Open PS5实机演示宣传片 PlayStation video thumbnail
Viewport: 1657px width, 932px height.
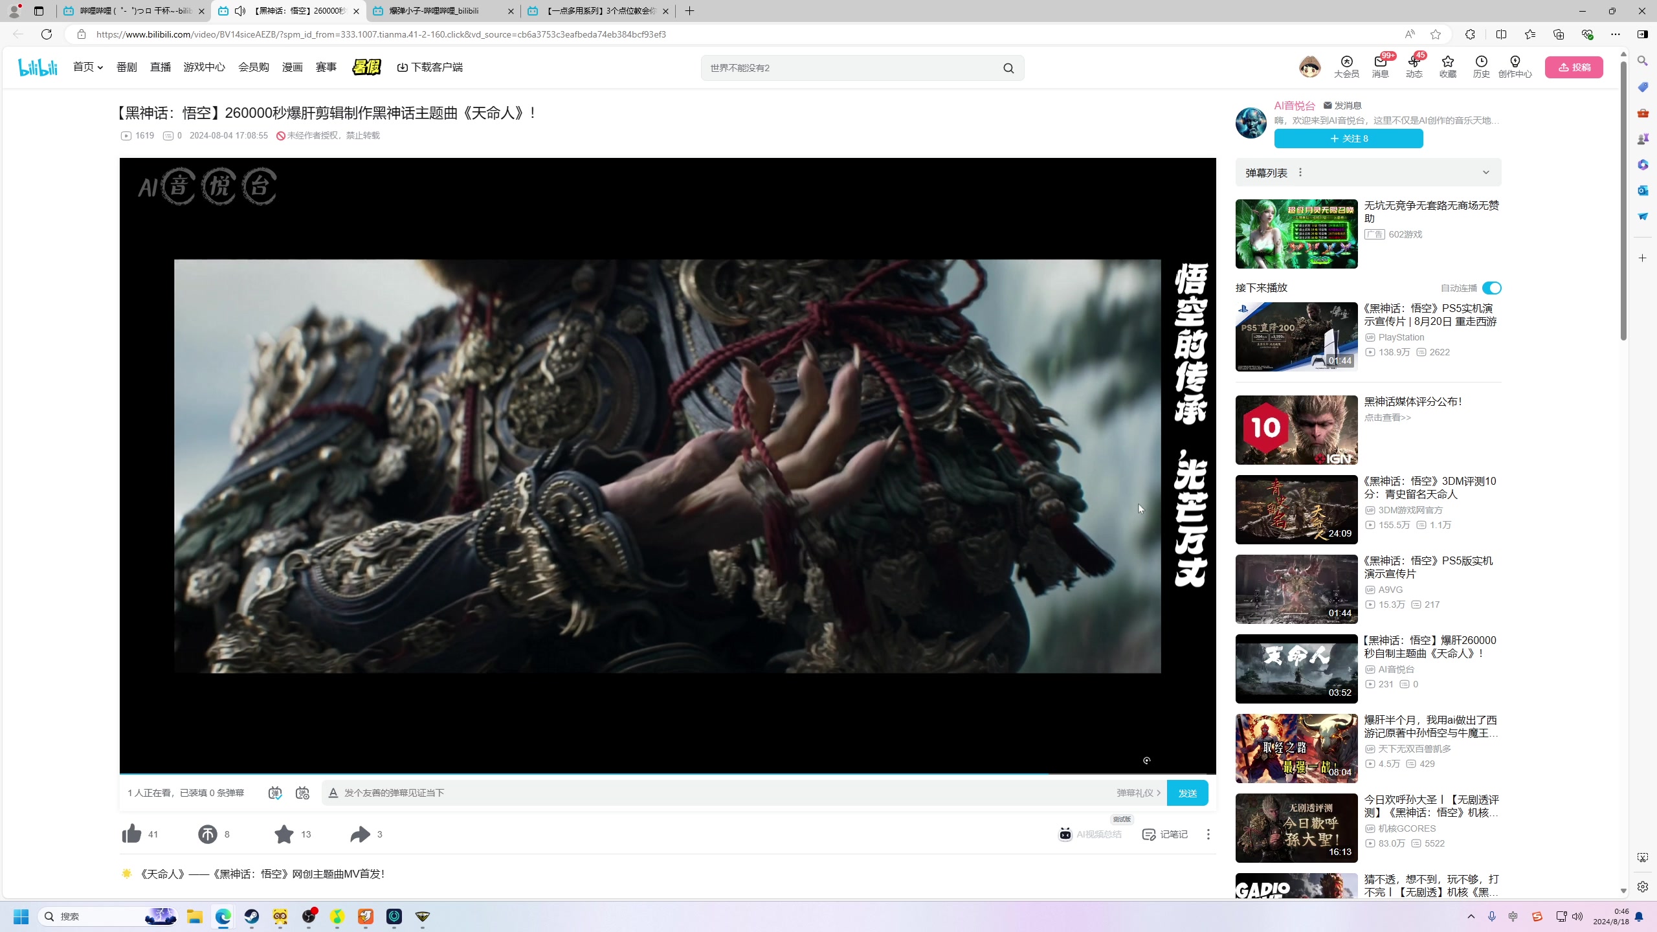coord(1296,337)
